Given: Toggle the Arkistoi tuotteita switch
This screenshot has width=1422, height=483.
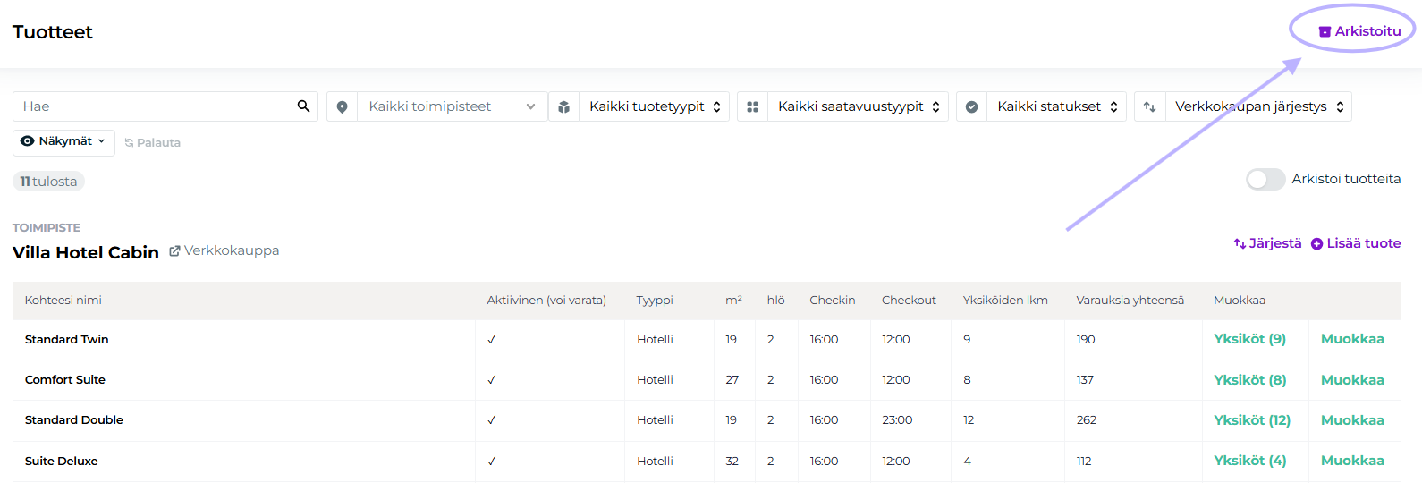Looking at the screenshot, I should (x=1265, y=180).
